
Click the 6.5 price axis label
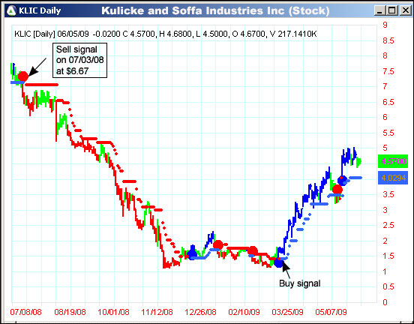click(388, 102)
